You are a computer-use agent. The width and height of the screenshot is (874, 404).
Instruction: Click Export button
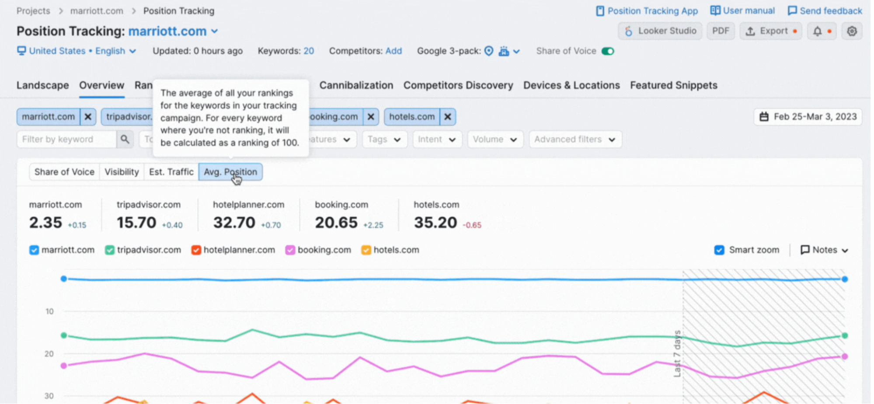[x=771, y=31]
